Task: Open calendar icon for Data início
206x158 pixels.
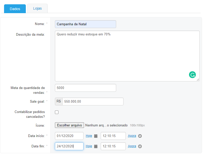Action: (96, 136)
